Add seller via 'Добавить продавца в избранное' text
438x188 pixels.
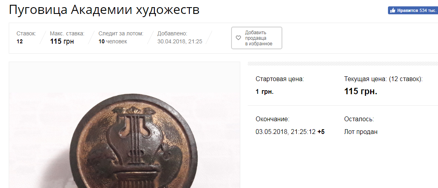coord(259,38)
